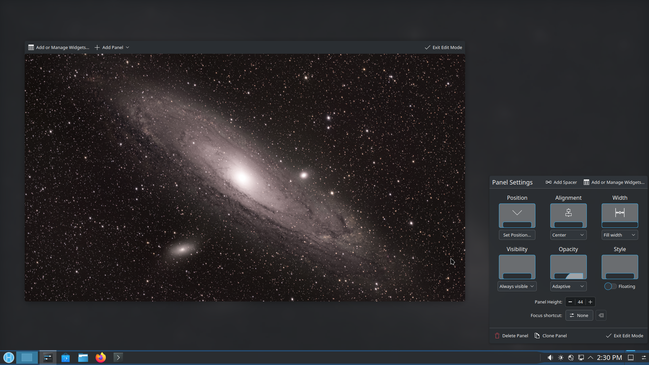
Task: Open the brightness tray icon
Action: coord(561,358)
